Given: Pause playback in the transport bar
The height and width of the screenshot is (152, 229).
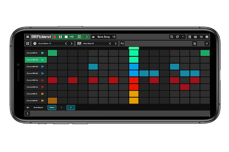Looking at the screenshot, I should click(x=60, y=37).
